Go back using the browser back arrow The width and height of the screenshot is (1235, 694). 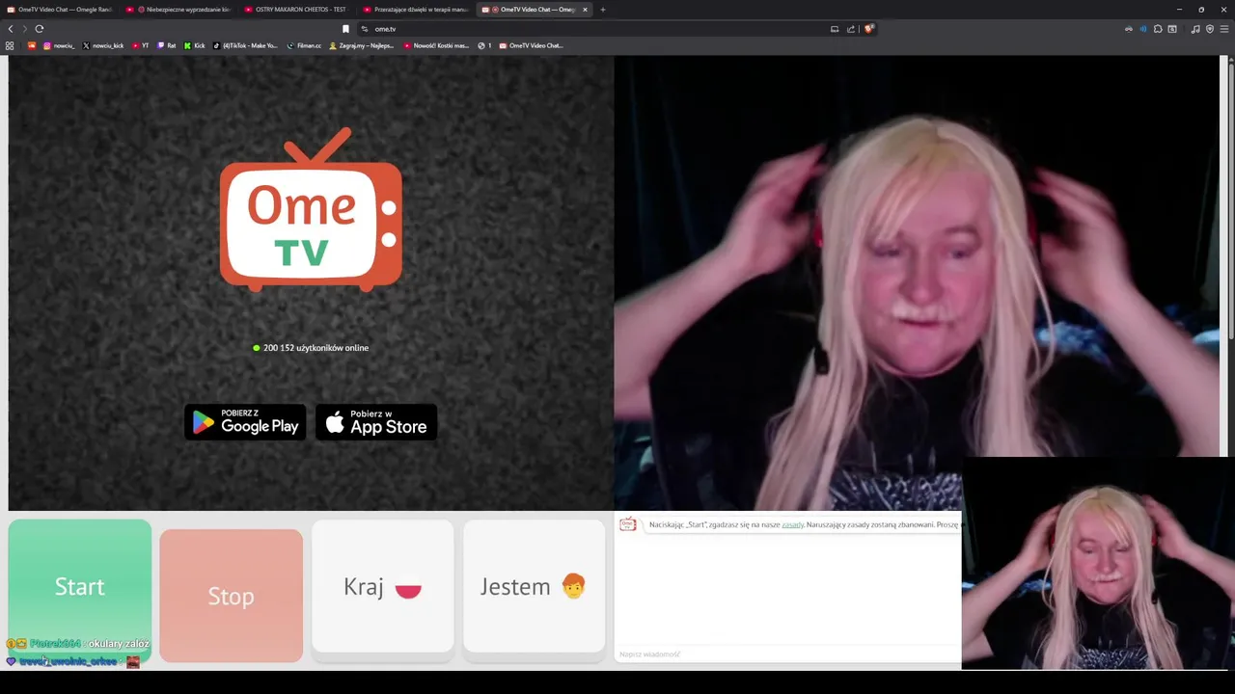pos(11,29)
